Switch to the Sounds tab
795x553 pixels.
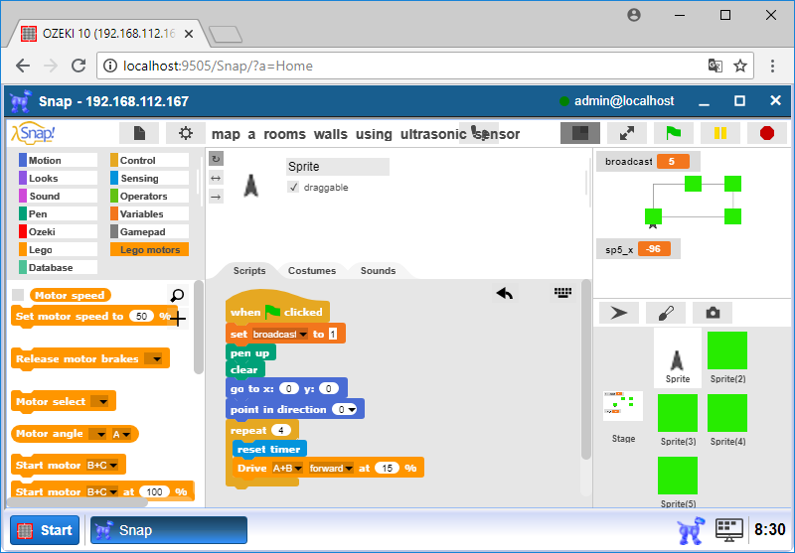378,270
